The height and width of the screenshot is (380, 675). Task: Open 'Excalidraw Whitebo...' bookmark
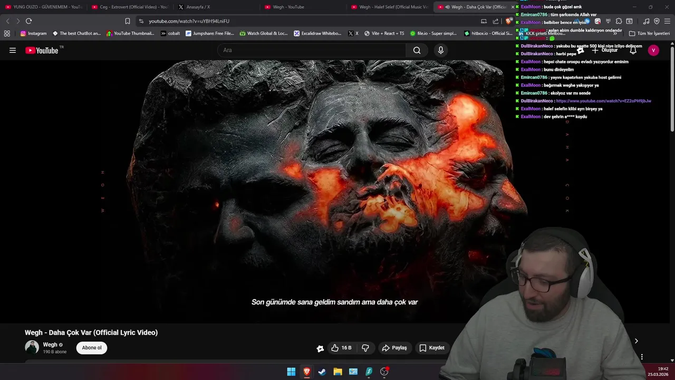coord(318,33)
